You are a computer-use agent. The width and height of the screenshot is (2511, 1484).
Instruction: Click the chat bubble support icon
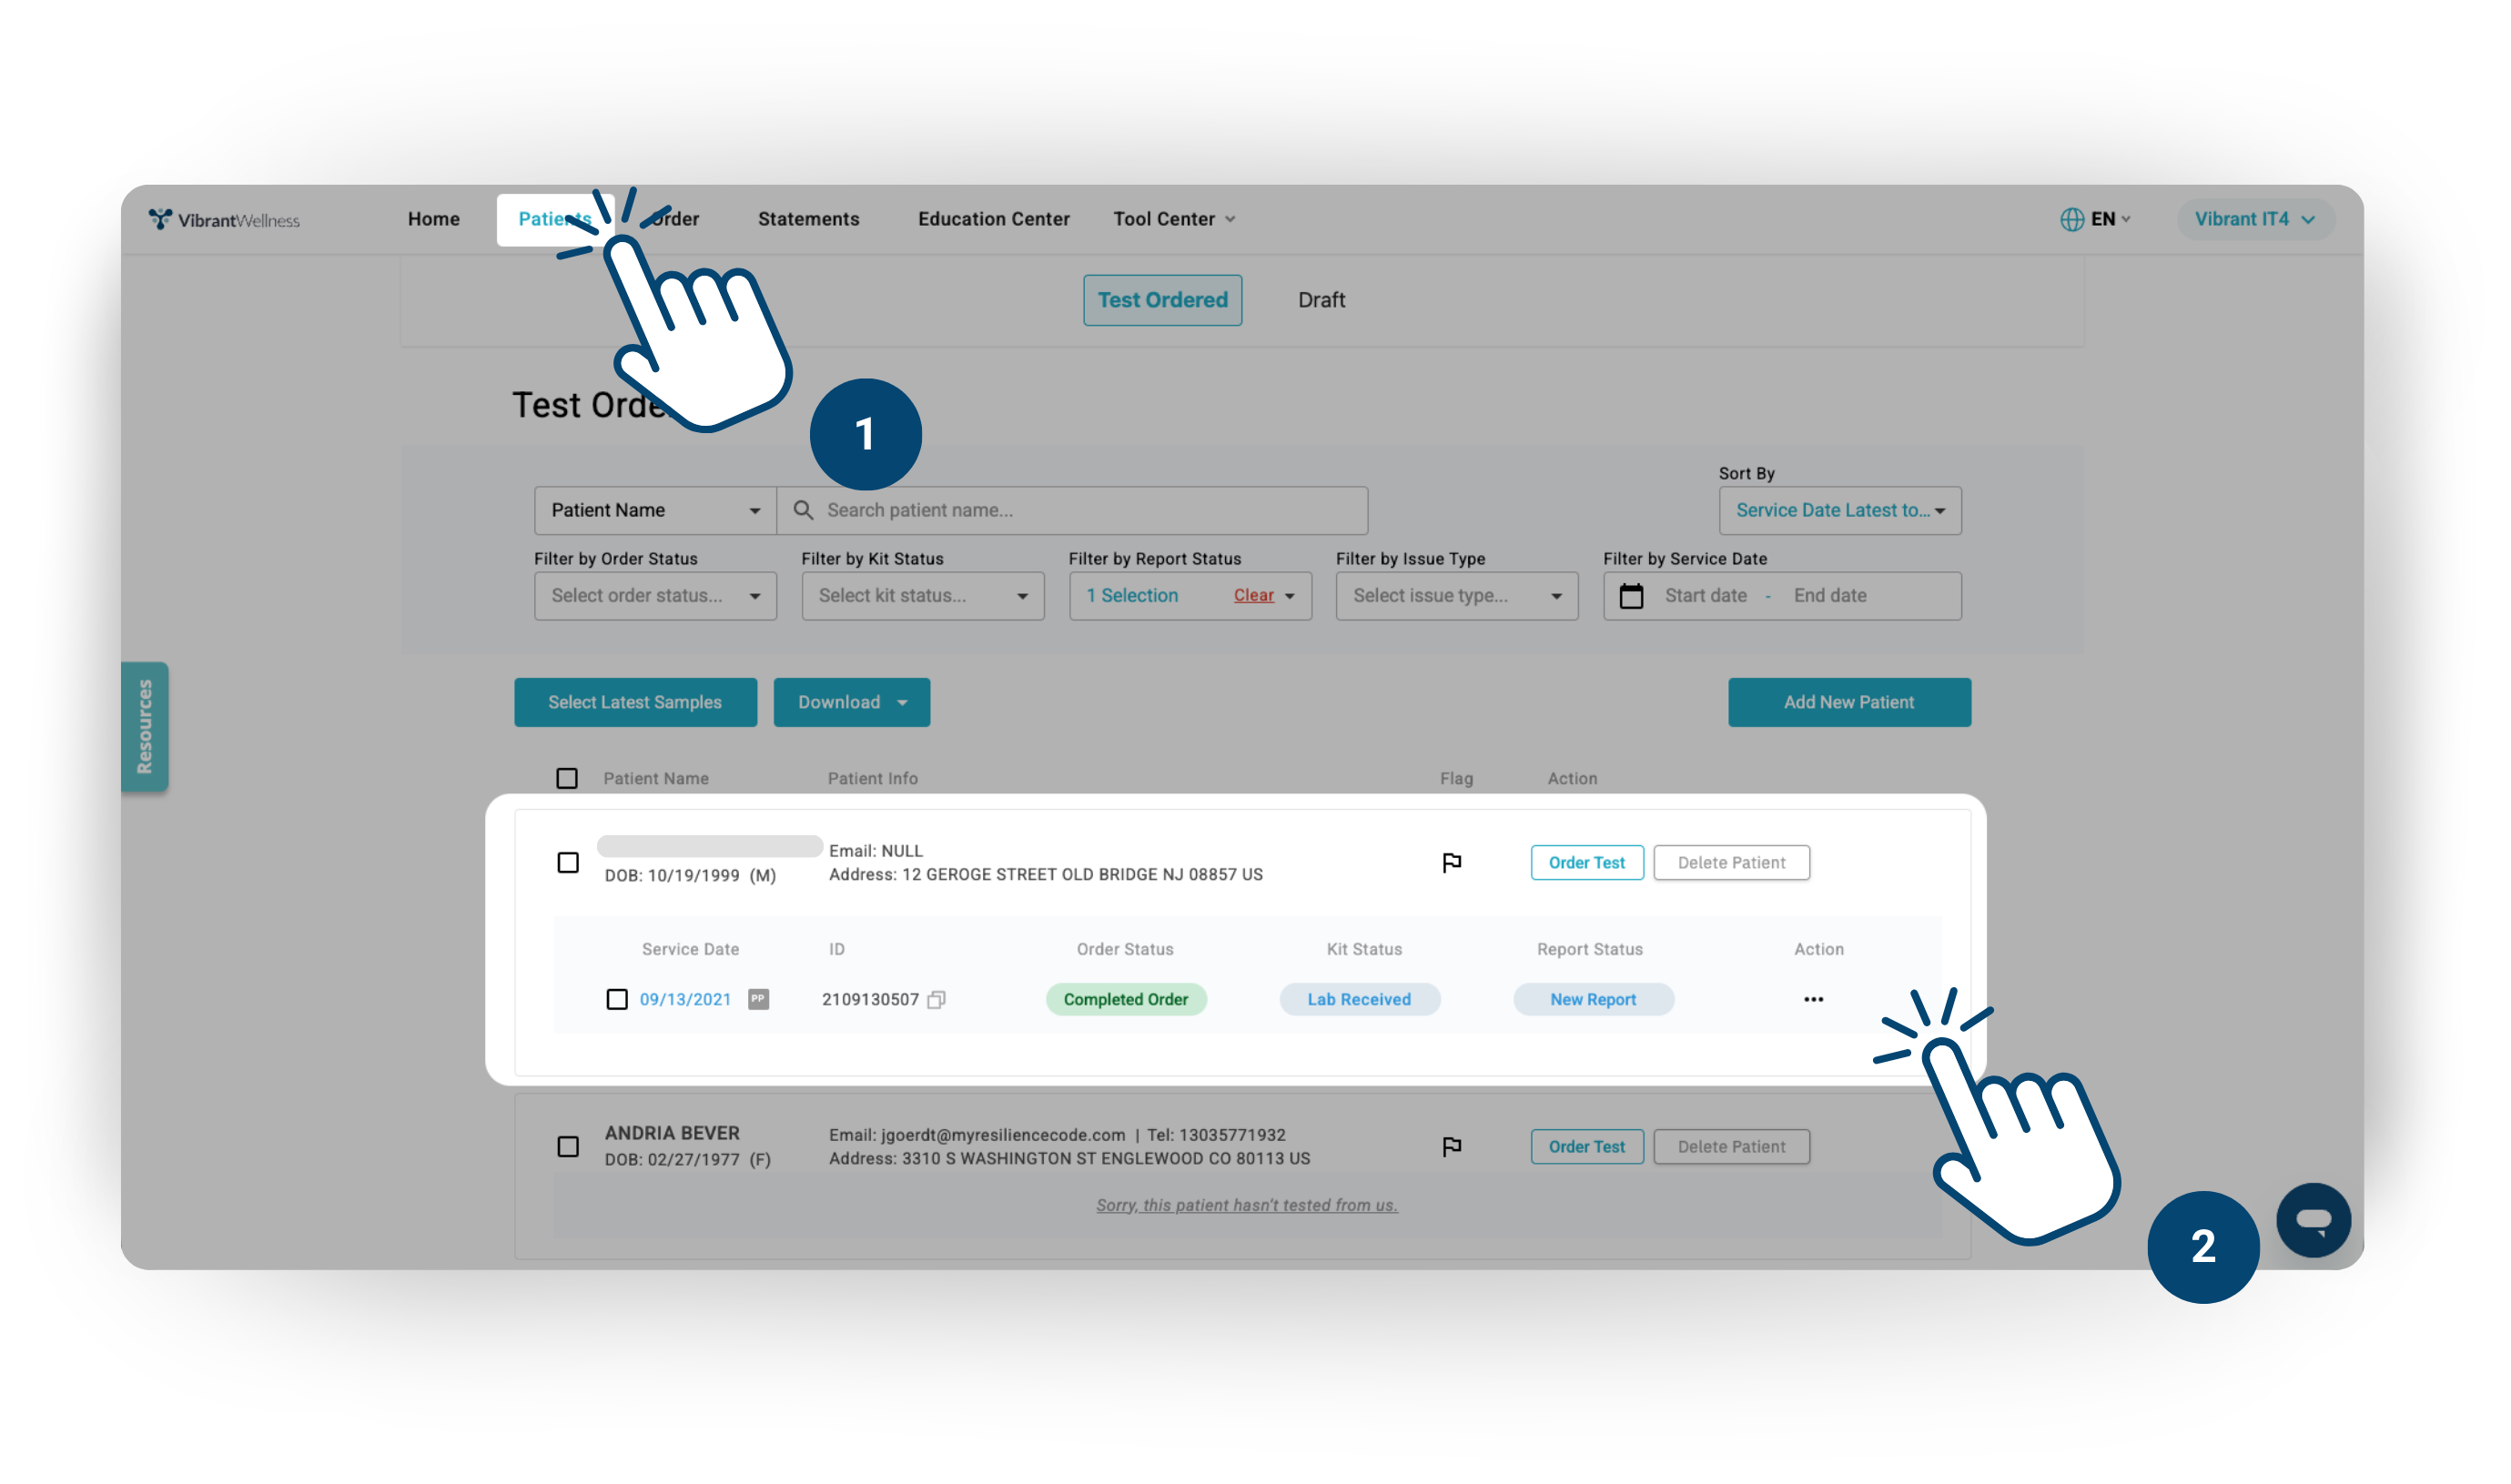coord(2313,1219)
